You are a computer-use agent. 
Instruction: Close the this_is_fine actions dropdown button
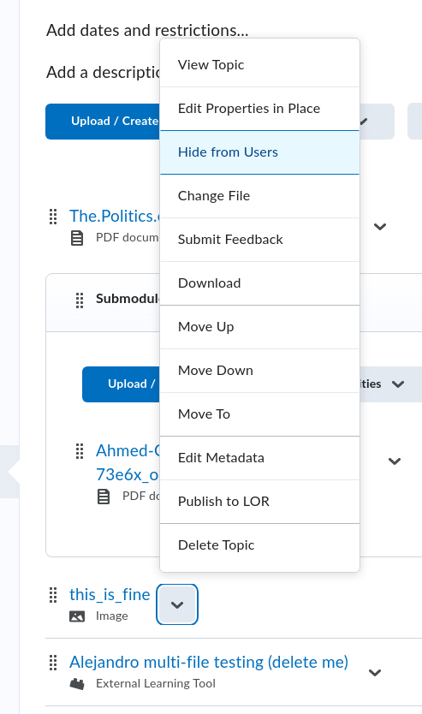177,604
